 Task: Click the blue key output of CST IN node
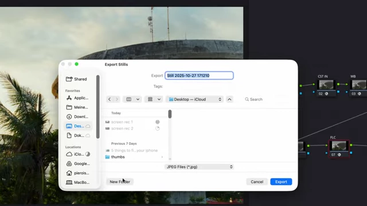click(338, 92)
